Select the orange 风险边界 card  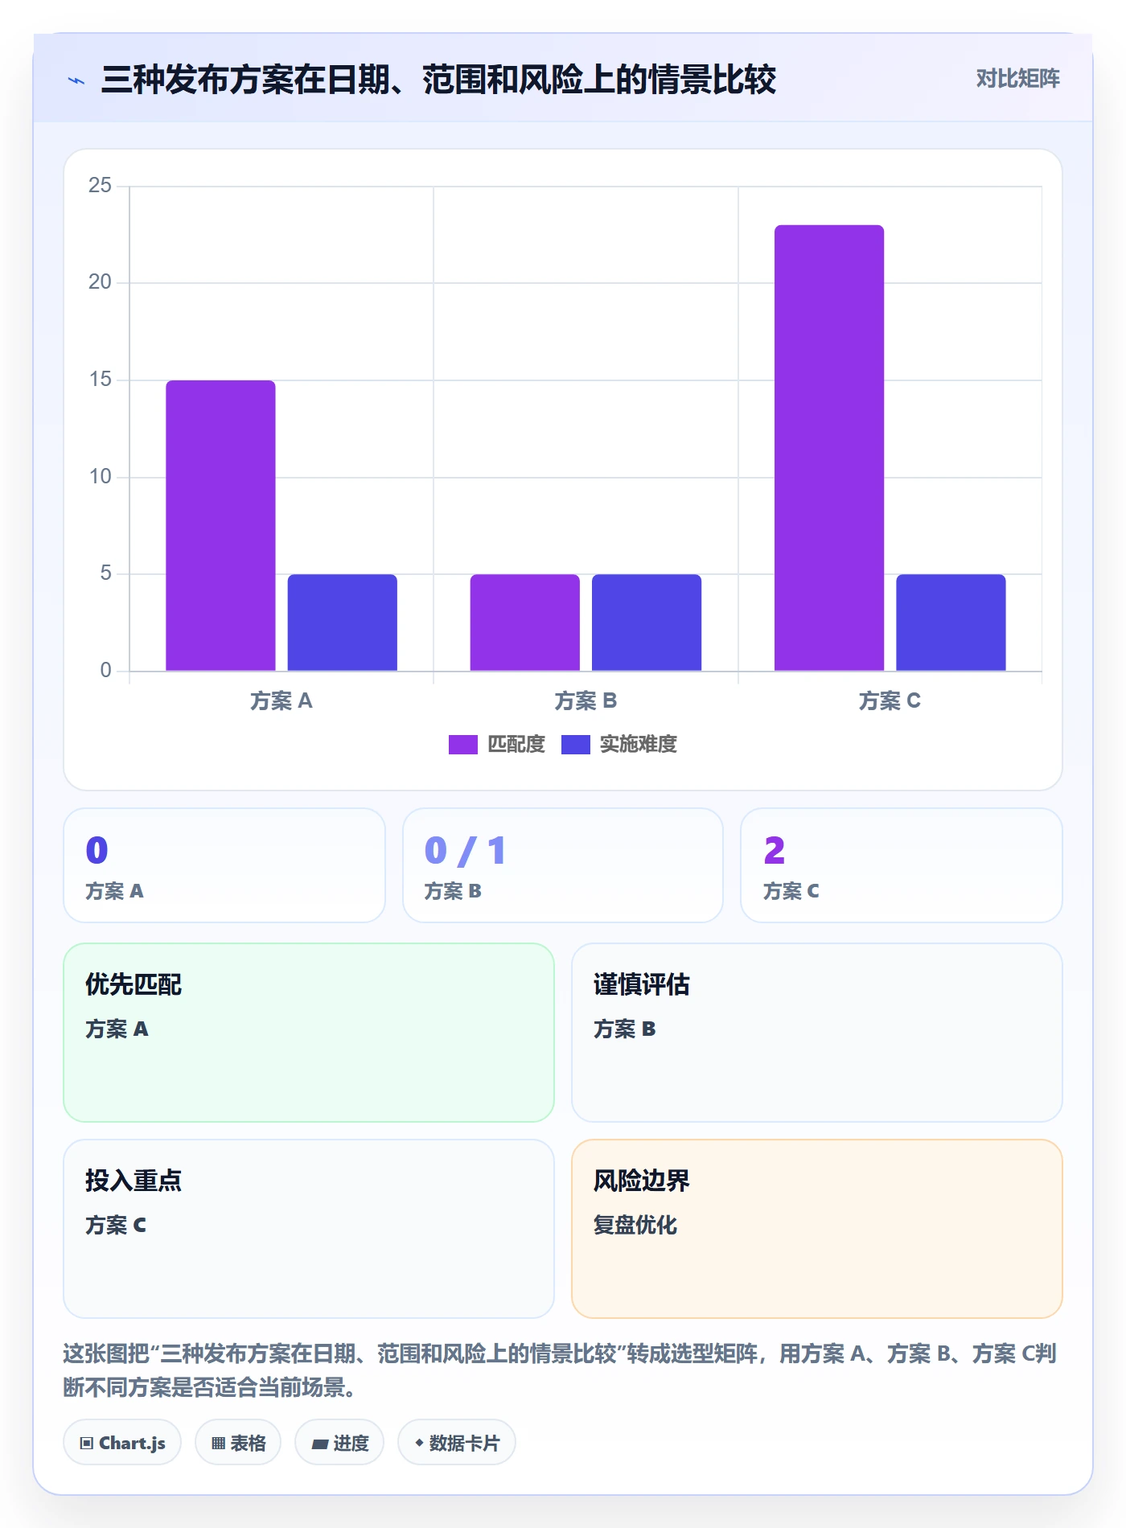(x=817, y=1229)
